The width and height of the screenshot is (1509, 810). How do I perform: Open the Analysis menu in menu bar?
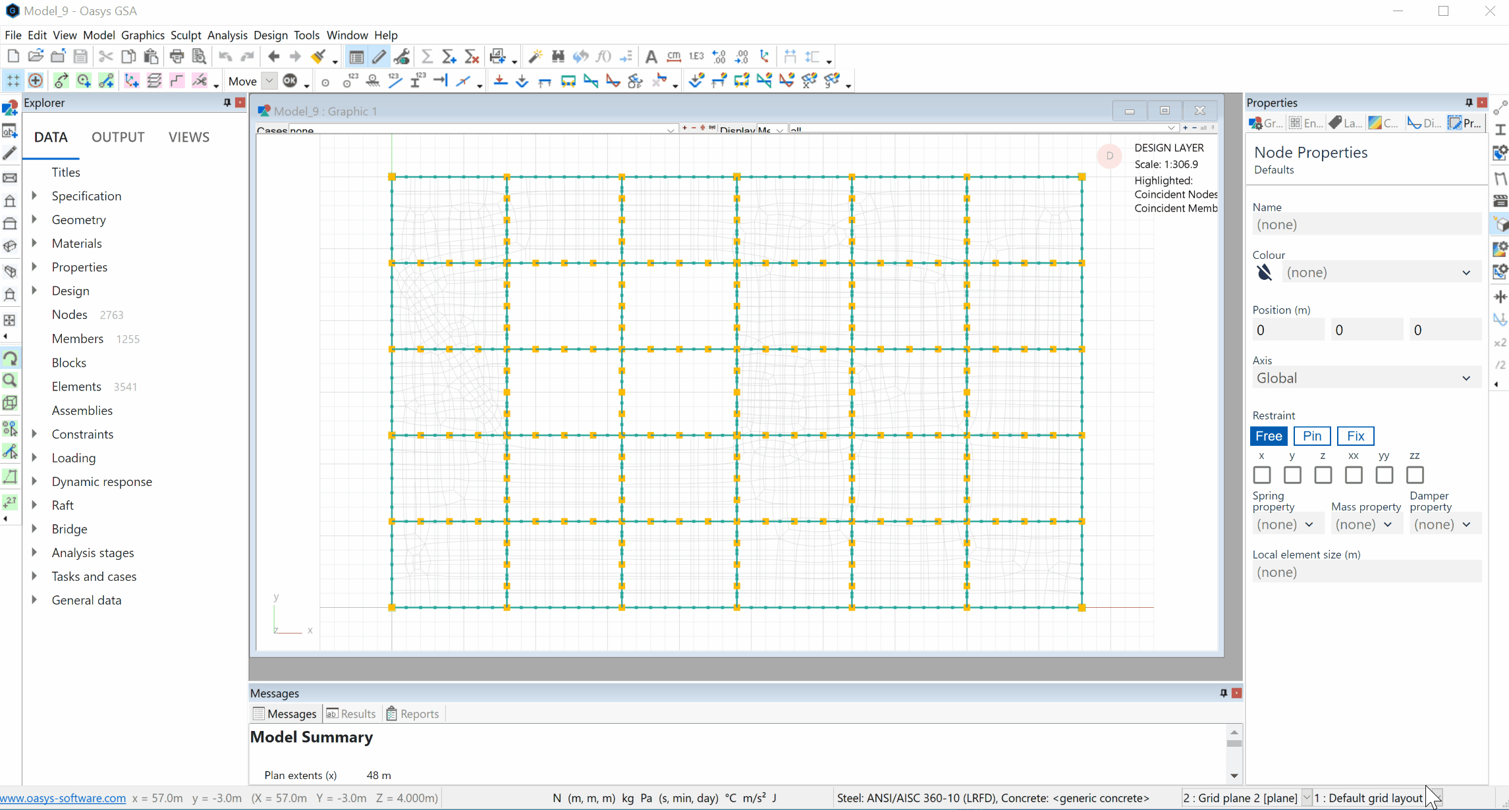point(227,35)
